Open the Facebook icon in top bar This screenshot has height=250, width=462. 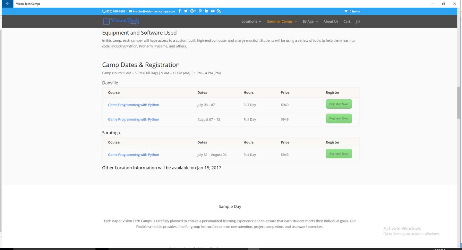(179, 11)
